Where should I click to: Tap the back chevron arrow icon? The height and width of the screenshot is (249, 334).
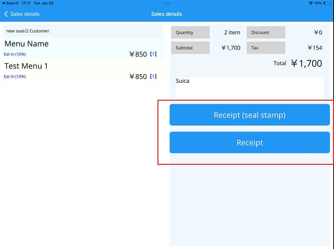[x=6, y=14]
